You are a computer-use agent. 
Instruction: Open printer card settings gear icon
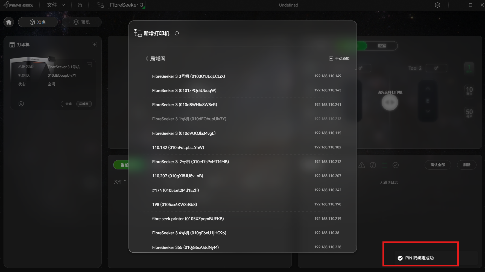pyautogui.click(x=21, y=104)
